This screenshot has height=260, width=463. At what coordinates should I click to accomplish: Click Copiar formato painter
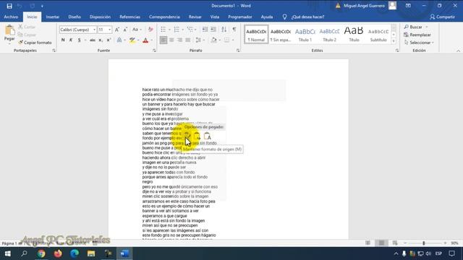pyautogui.click(x=35, y=43)
